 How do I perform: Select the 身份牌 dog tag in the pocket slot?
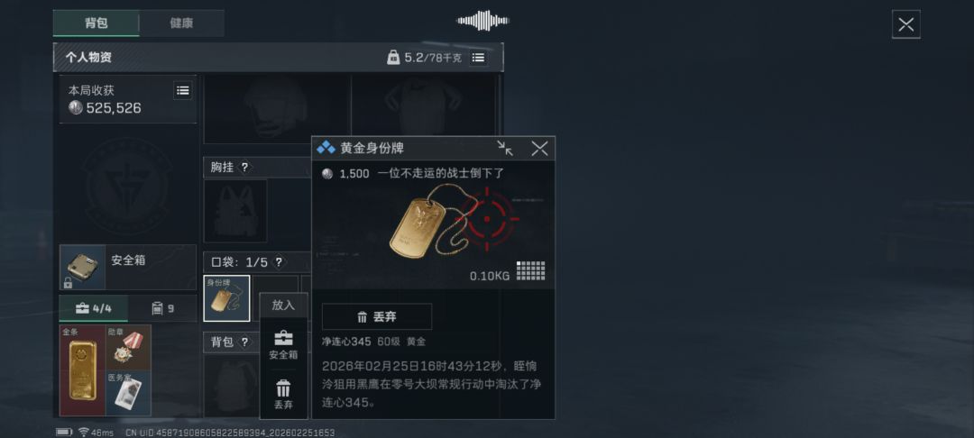click(x=226, y=298)
